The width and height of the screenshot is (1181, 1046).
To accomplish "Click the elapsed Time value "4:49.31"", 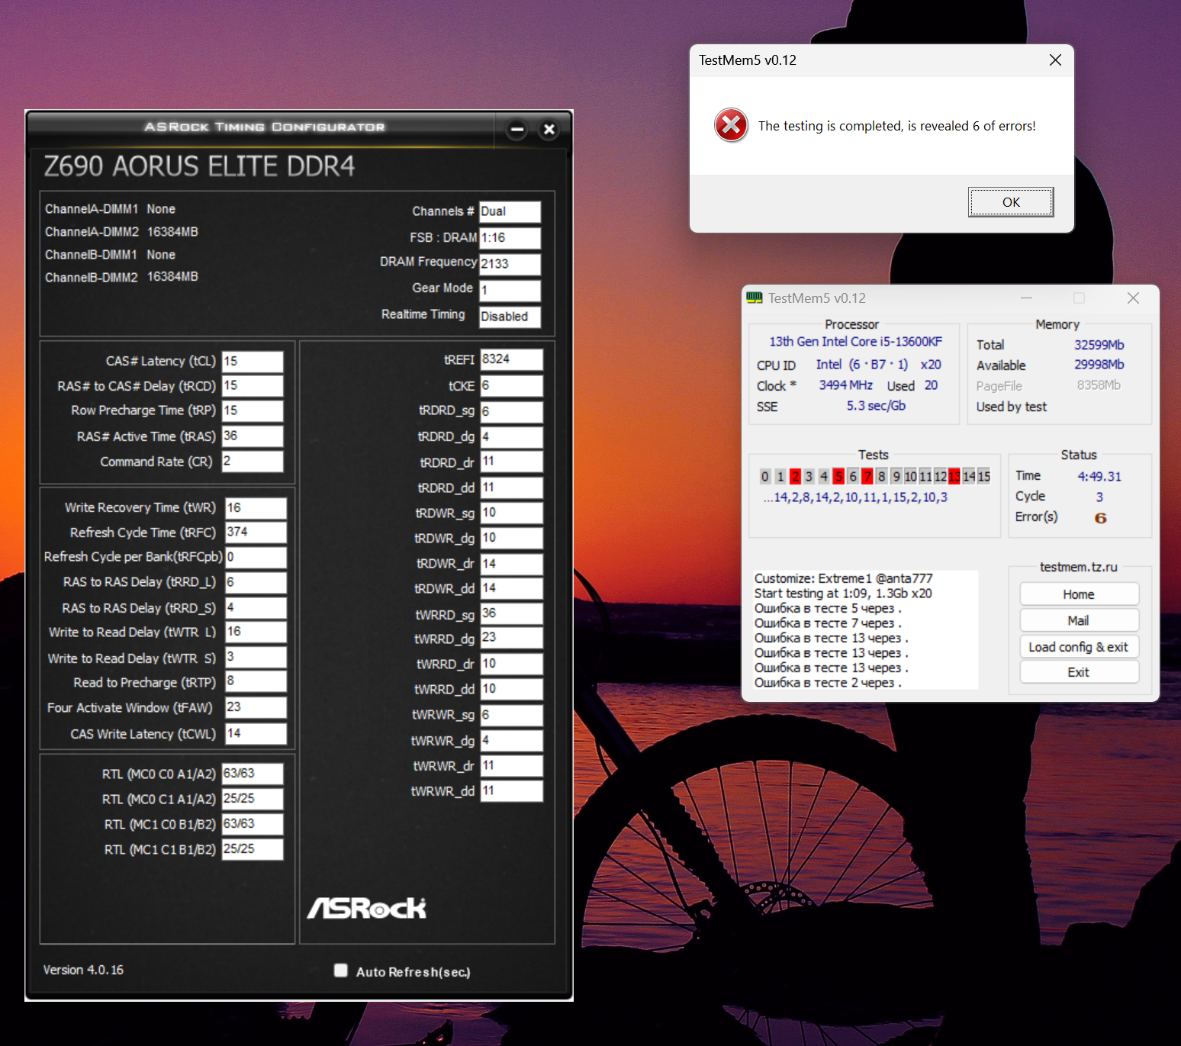I will point(1099,477).
